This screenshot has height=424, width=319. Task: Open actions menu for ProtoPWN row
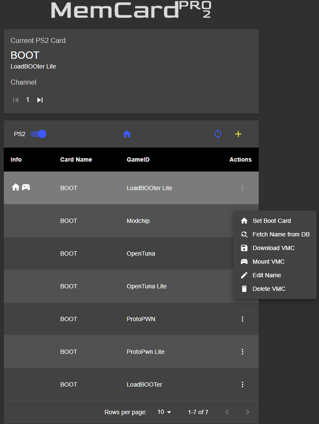[243, 319]
